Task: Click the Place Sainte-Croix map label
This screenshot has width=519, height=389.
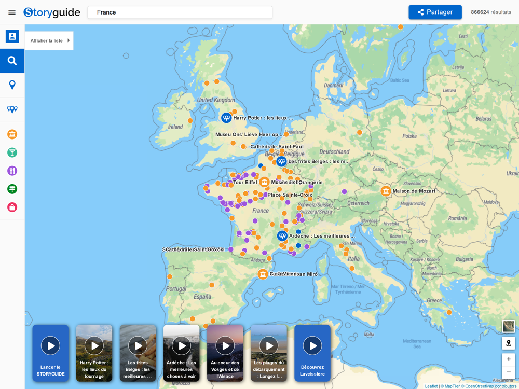Action: tap(290, 195)
